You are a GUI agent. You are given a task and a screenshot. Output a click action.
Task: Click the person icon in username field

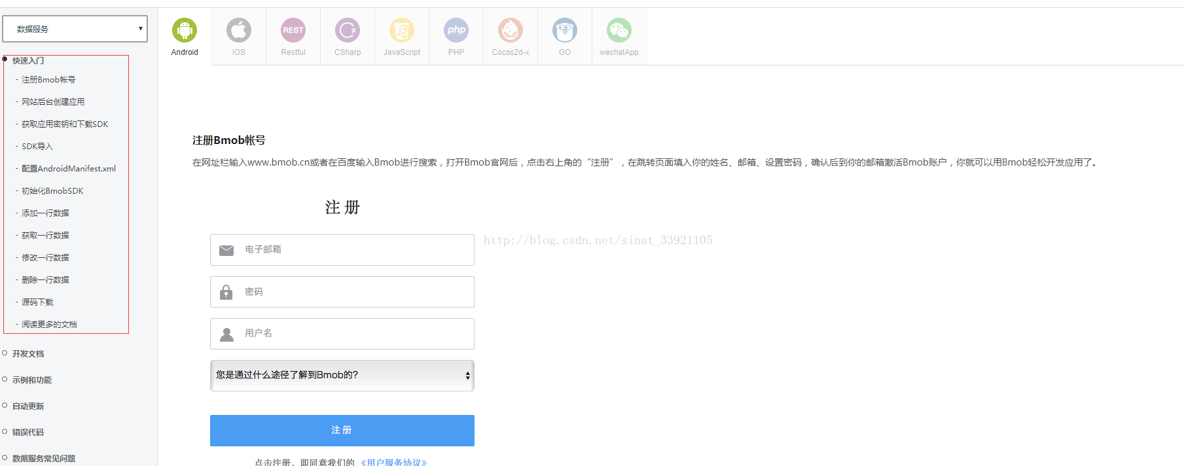coord(226,334)
